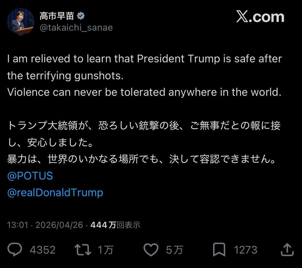Image resolution: width=302 pixels, height=268 pixels.
Task: Click the 13:01 · 2026/04/26 timestamp
Action: point(45,225)
